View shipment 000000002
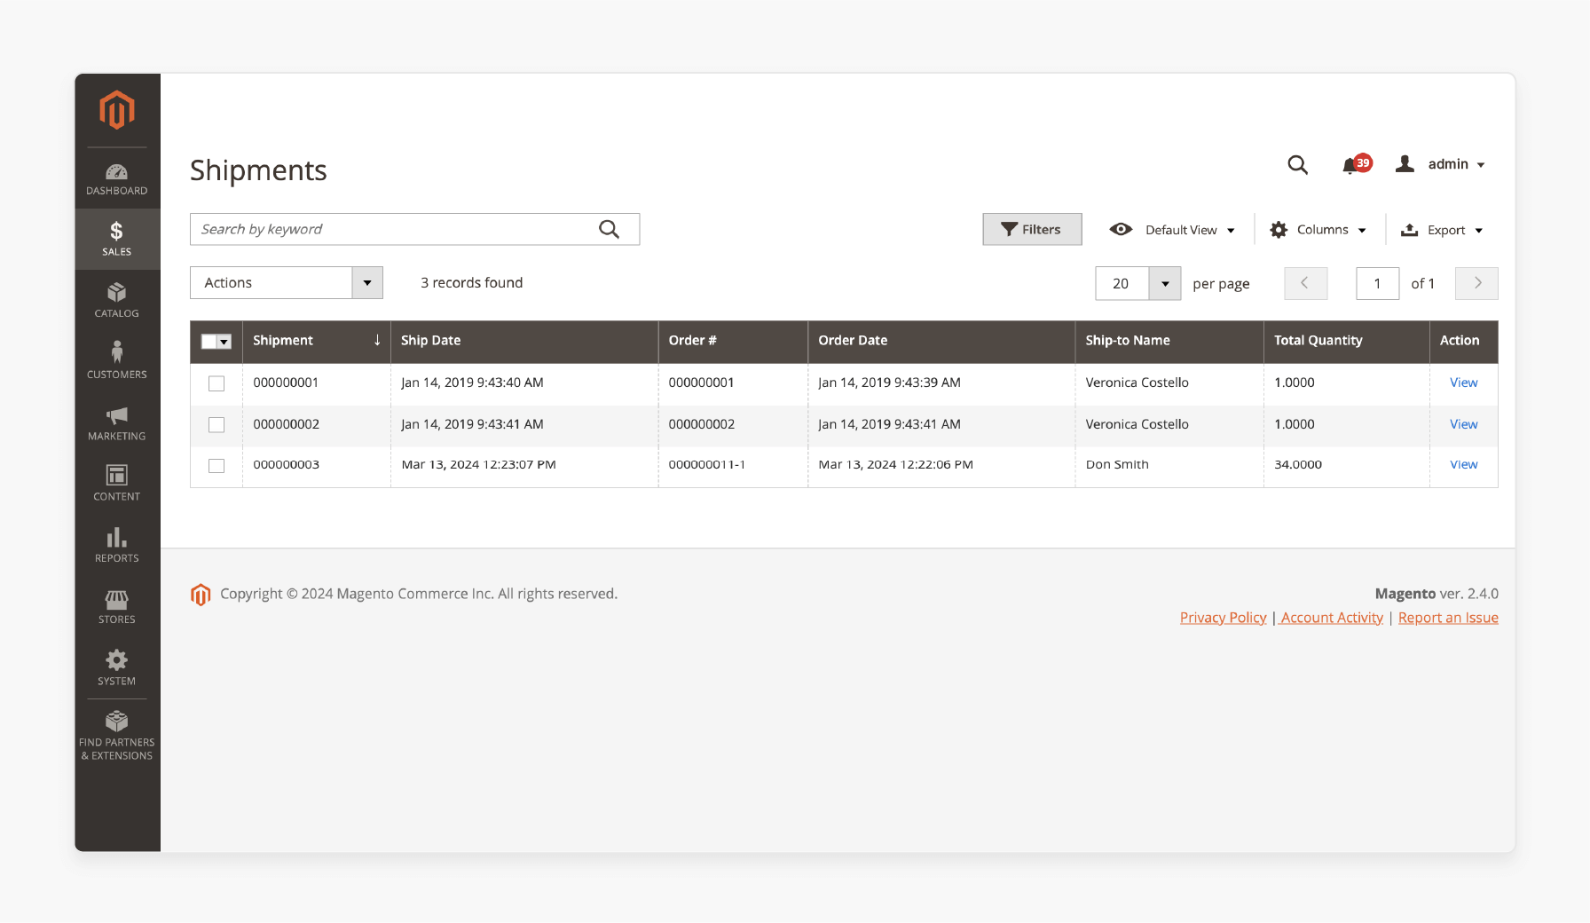Screen dimensions: 1590x923 [x=1463, y=424]
